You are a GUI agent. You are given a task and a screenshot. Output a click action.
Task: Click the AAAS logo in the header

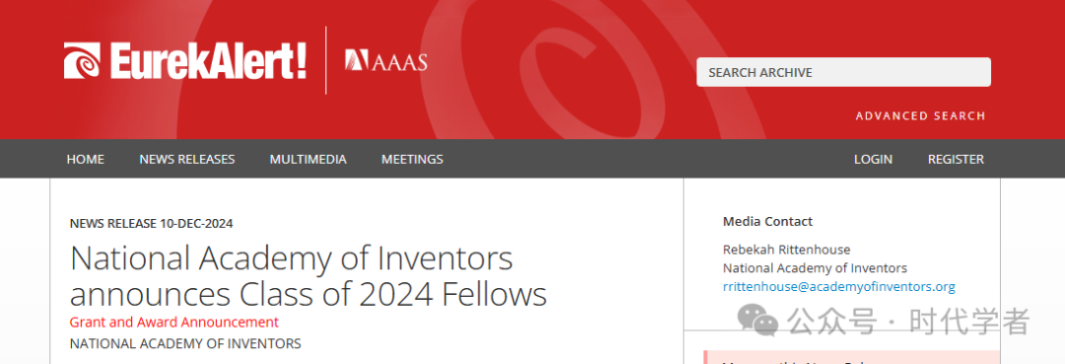[x=386, y=60]
